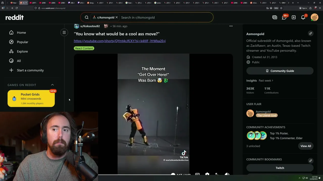
Task: Open browser hamburger menu
Action: (x=319, y=8)
